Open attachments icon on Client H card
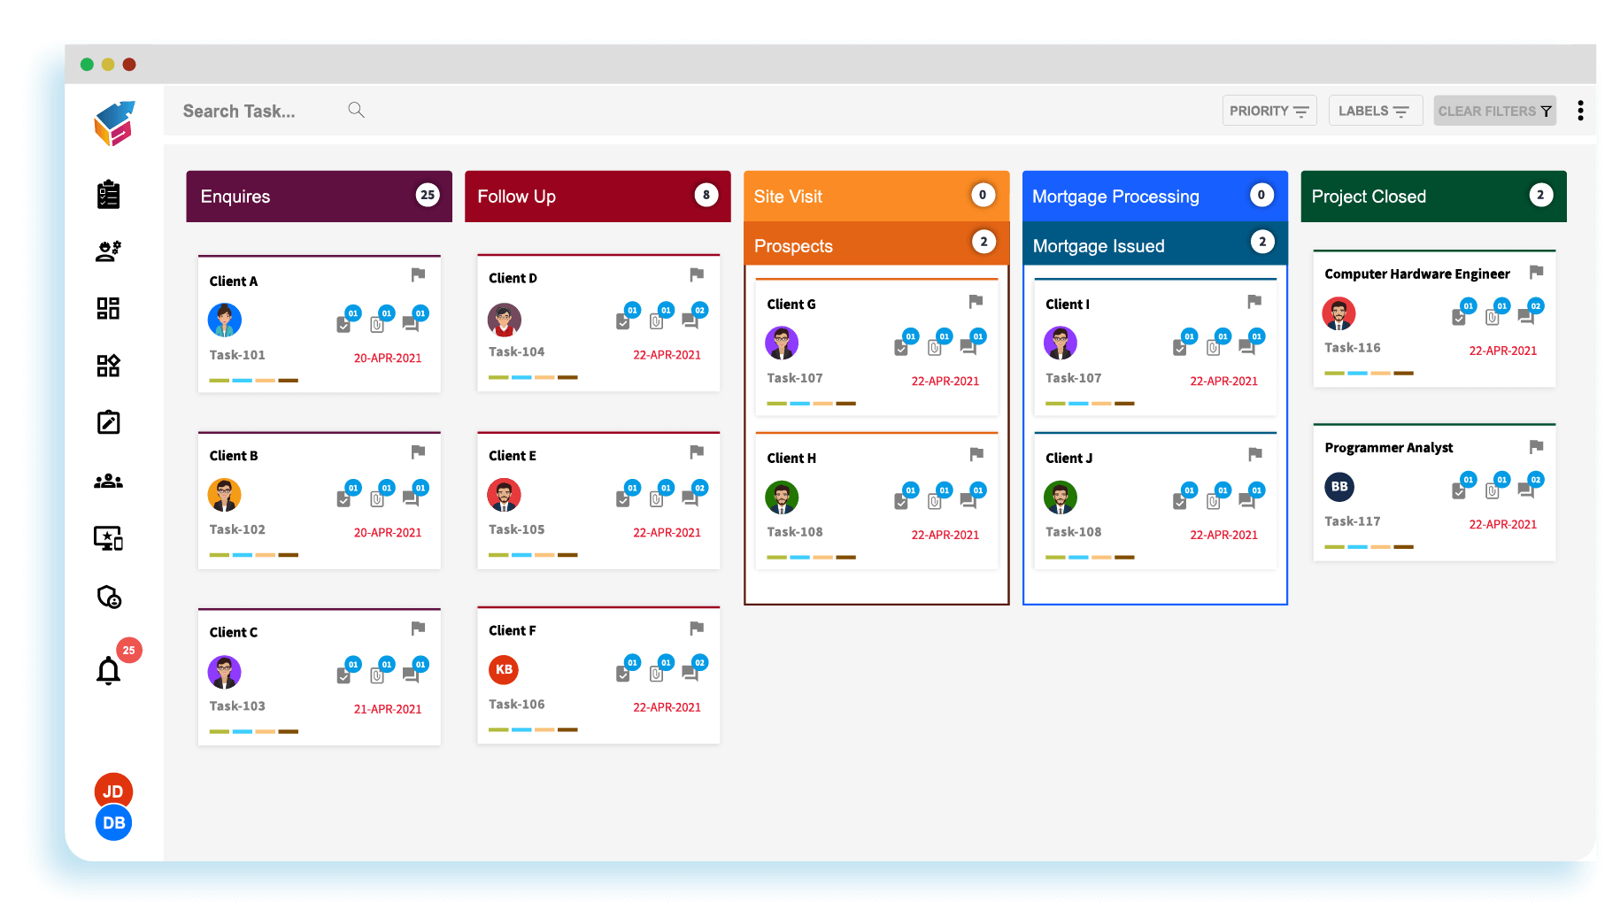 (935, 501)
